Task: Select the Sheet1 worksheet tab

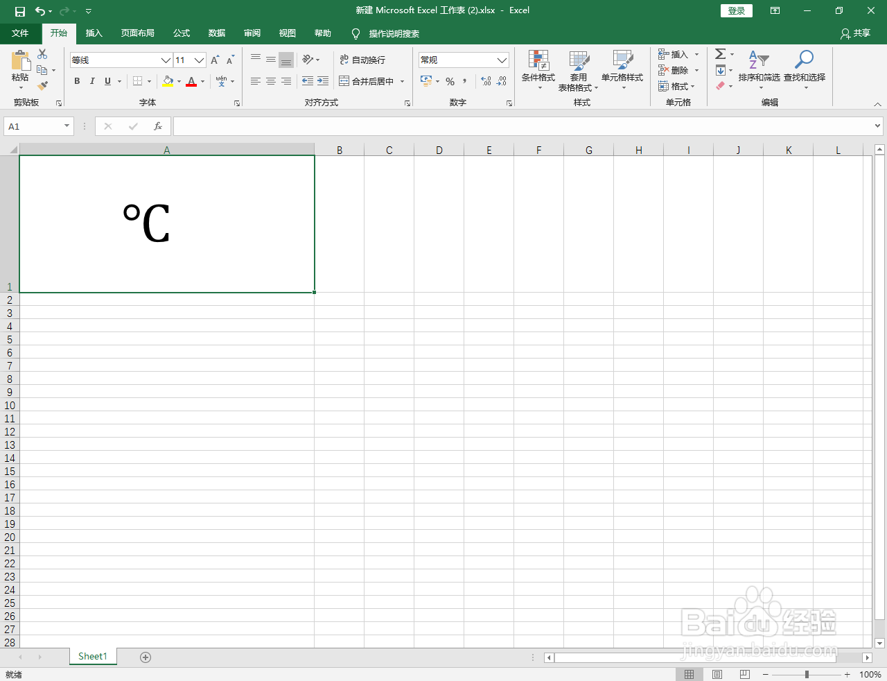Action: click(x=93, y=657)
